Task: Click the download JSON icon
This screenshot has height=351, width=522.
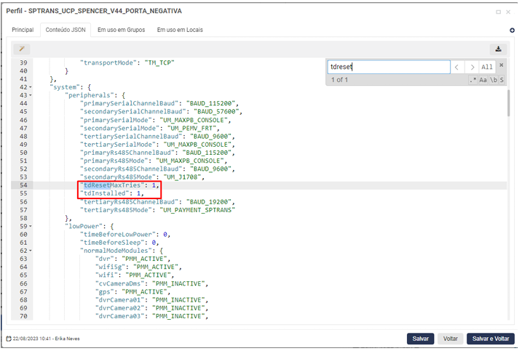Action: 499,49
